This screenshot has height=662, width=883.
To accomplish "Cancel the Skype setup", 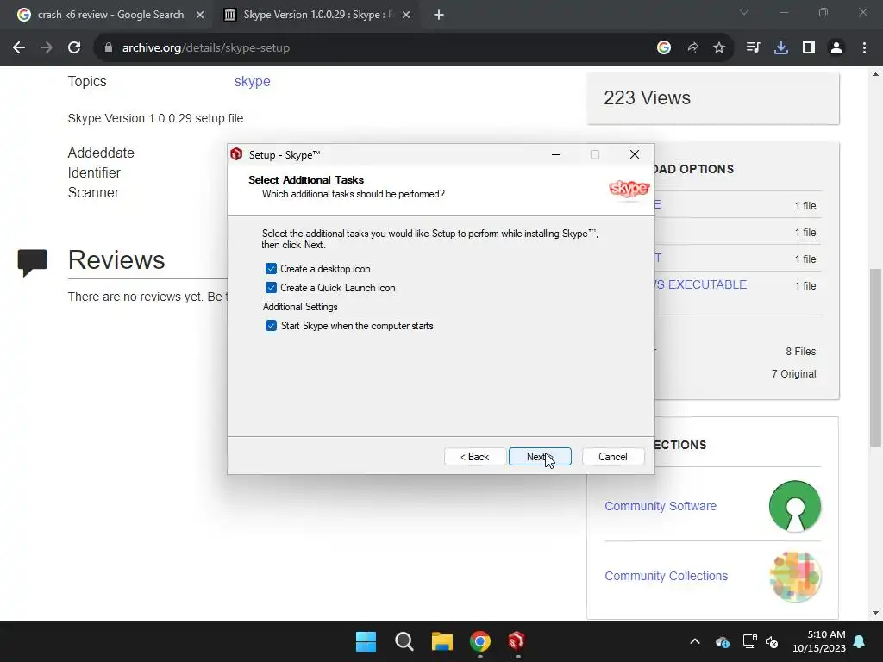I will pyautogui.click(x=613, y=457).
